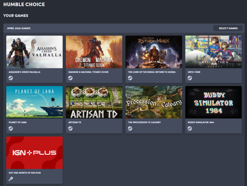This screenshot has width=247, height=186.
Task: Click Steam icon under Procession to Calvary
Action: pyautogui.click(x=130, y=128)
